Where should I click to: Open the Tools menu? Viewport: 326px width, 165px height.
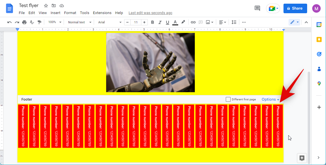(84, 13)
